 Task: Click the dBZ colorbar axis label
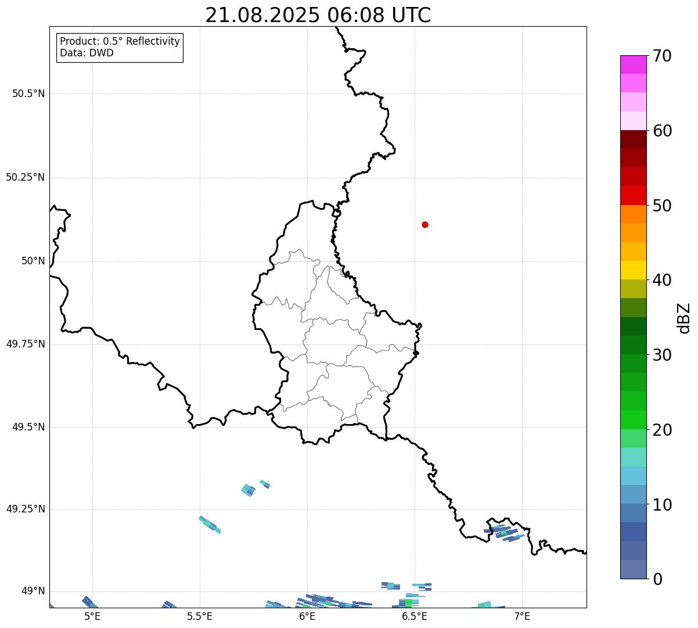pyautogui.click(x=684, y=318)
